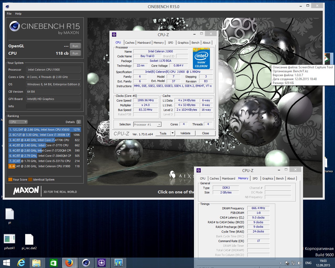This screenshot has width=335, height=268.
Task: Select ranking entry Core i7-4770K
Action: point(44,140)
